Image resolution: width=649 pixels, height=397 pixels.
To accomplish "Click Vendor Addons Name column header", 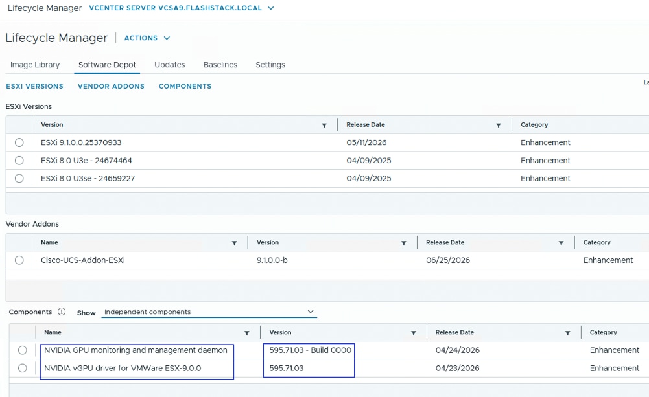I will click(49, 243).
